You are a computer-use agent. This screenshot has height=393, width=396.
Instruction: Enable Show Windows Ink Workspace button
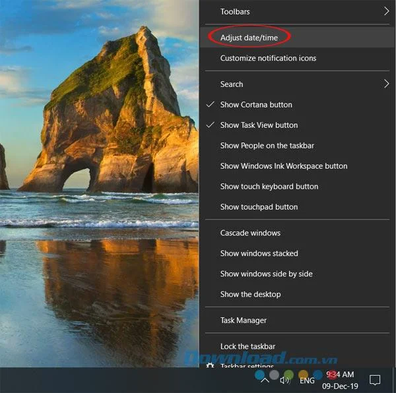(x=297, y=166)
